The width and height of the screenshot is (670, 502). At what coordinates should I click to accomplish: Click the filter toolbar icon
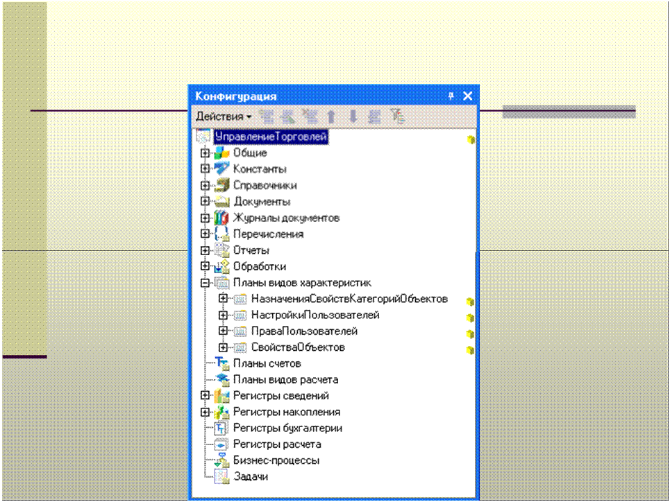397,116
